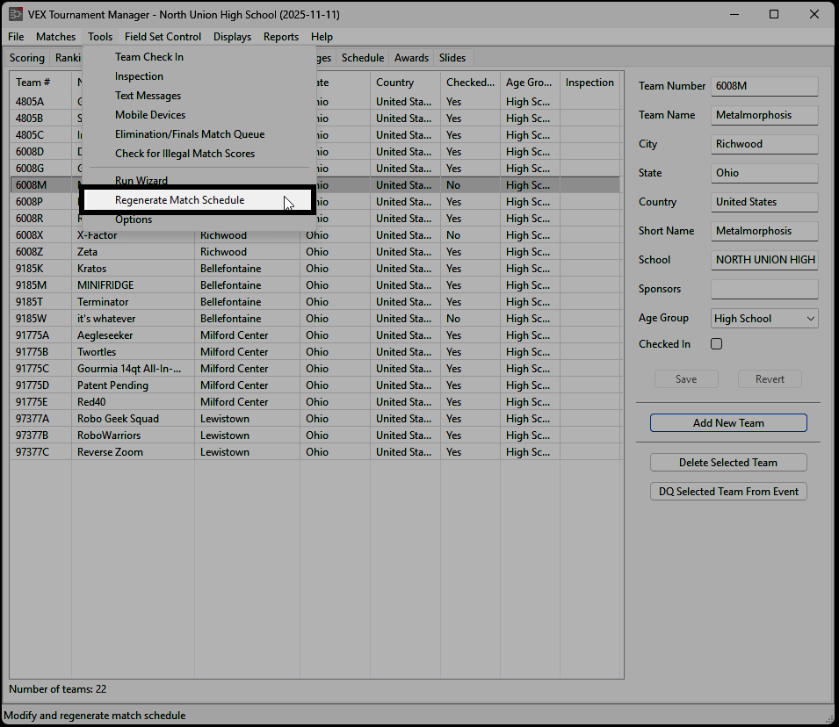Image resolution: width=839 pixels, height=727 pixels.
Task: Sort by the Checked... column header
Action: point(470,83)
